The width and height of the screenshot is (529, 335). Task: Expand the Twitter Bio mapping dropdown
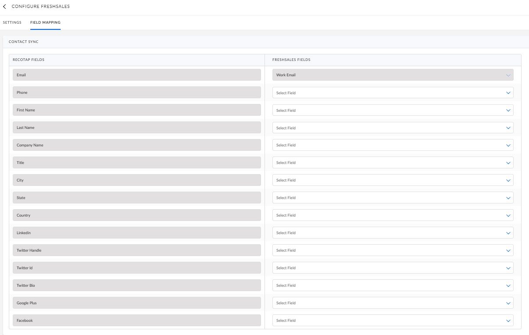pos(393,285)
